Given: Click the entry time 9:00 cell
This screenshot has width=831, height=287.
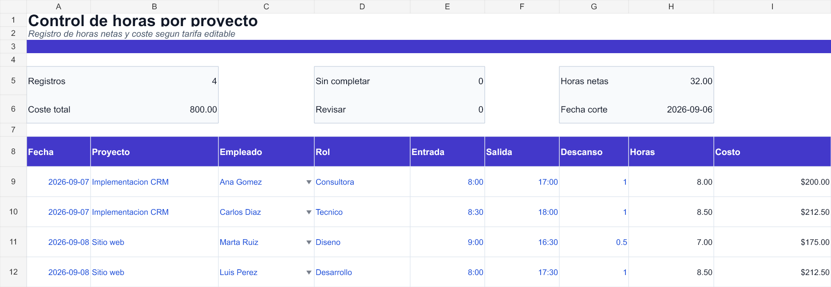Looking at the screenshot, I should (x=447, y=242).
